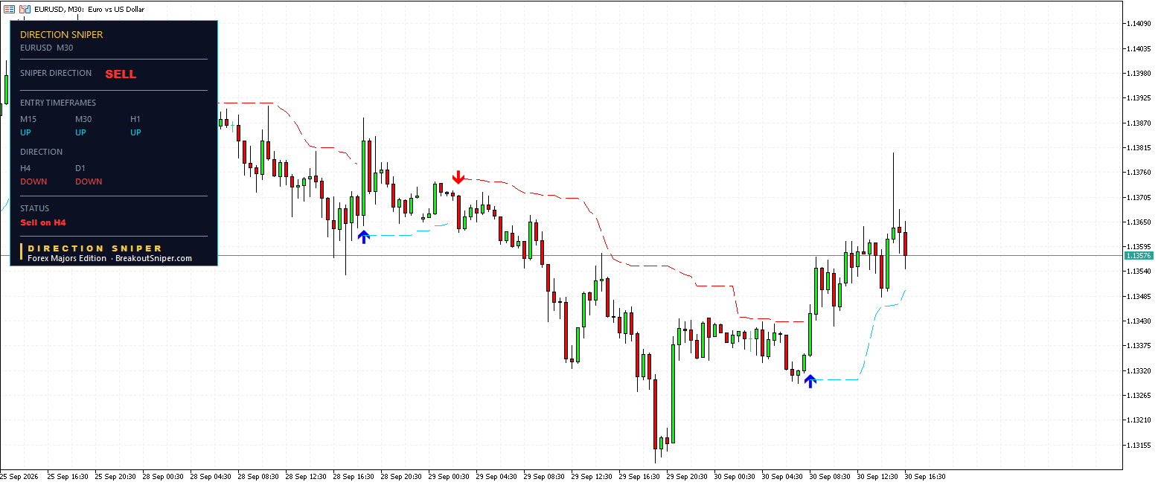This screenshot has width=1161, height=485.
Task: Click the DOWN value under H4
Action: [33, 182]
